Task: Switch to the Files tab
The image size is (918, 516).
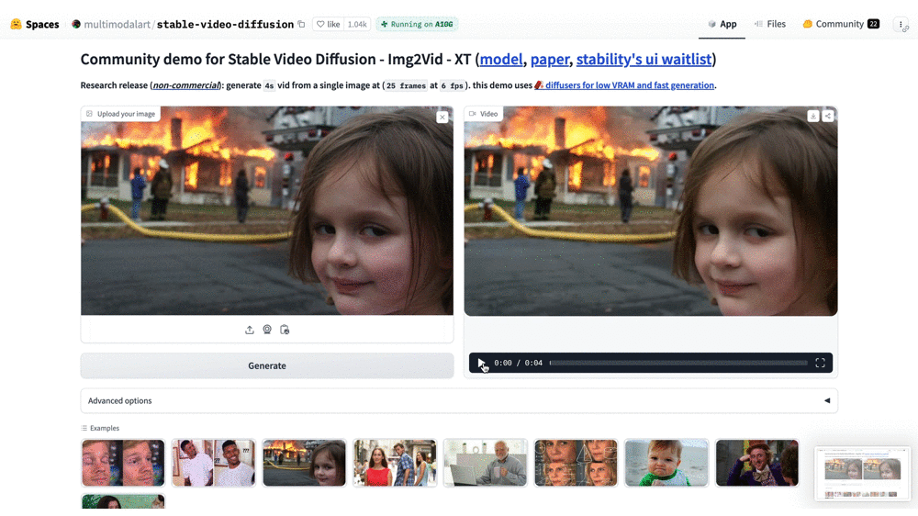Action: click(x=770, y=24)
